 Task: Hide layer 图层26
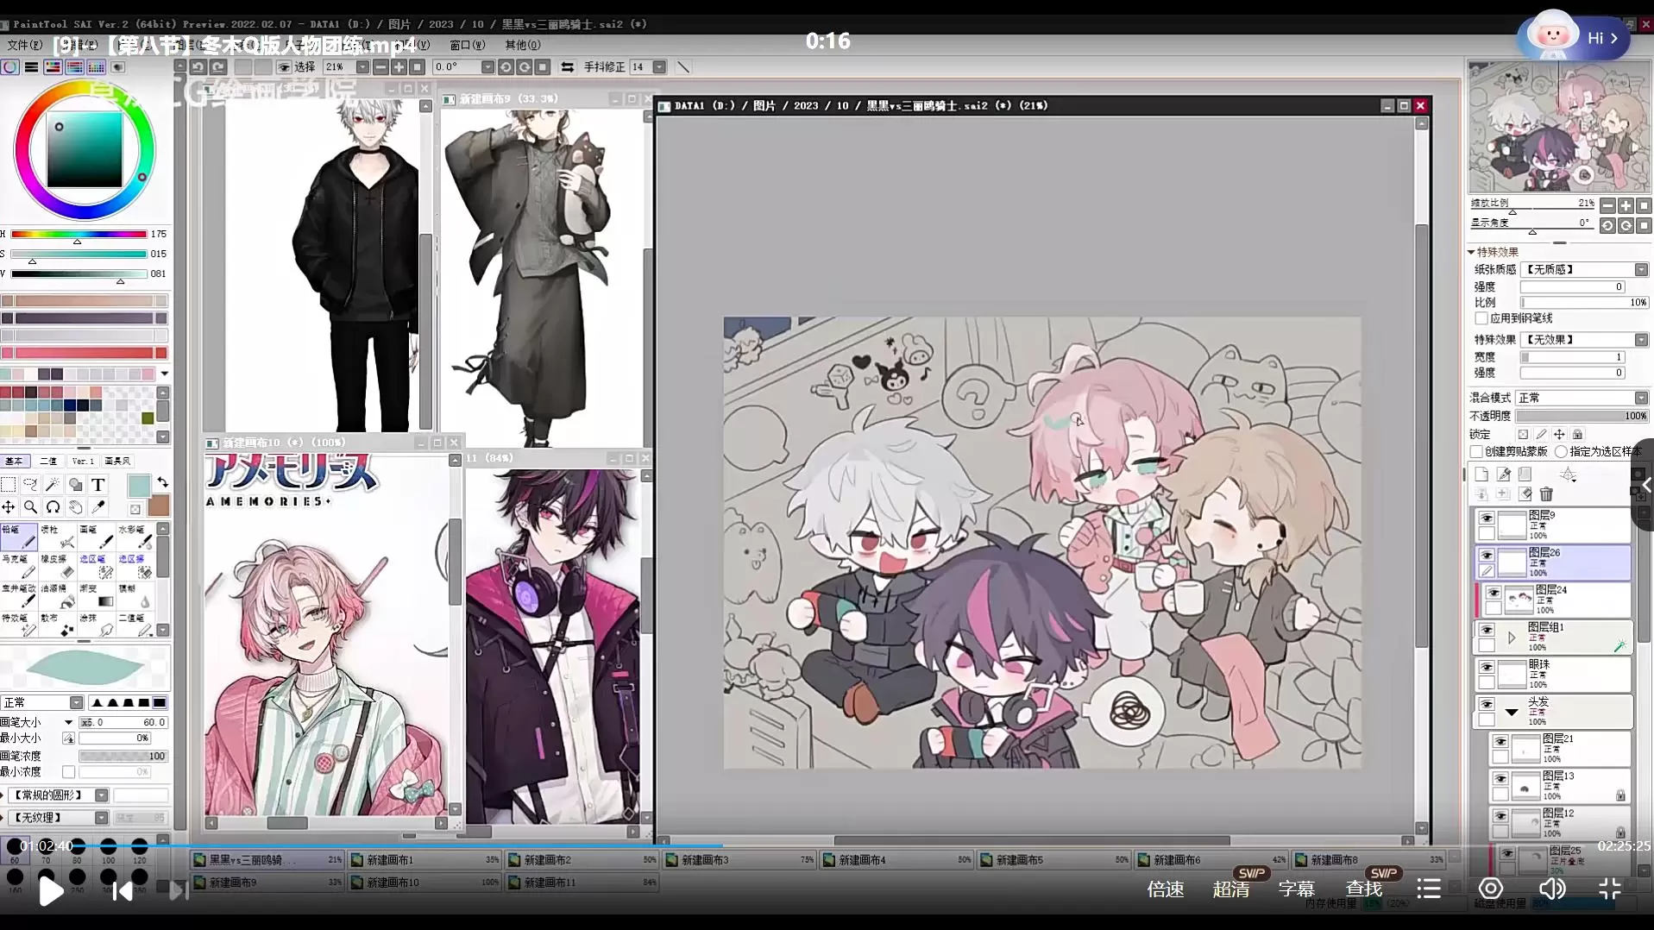click(x=1487, y=556)
